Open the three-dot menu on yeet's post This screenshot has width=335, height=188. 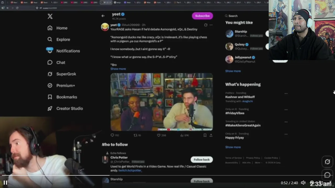tap(211, 25)
